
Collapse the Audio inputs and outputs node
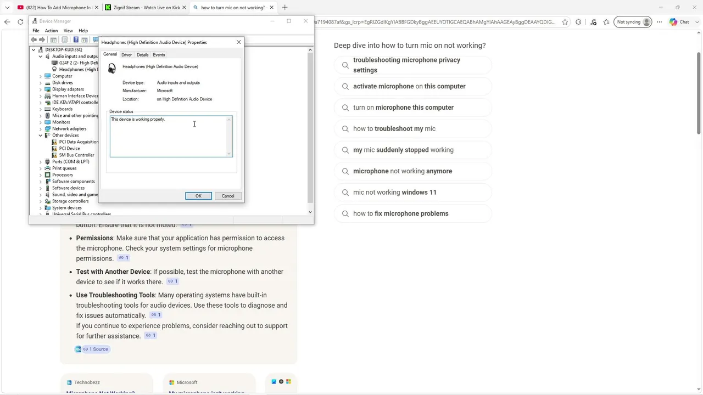click(x=40, y=57)
